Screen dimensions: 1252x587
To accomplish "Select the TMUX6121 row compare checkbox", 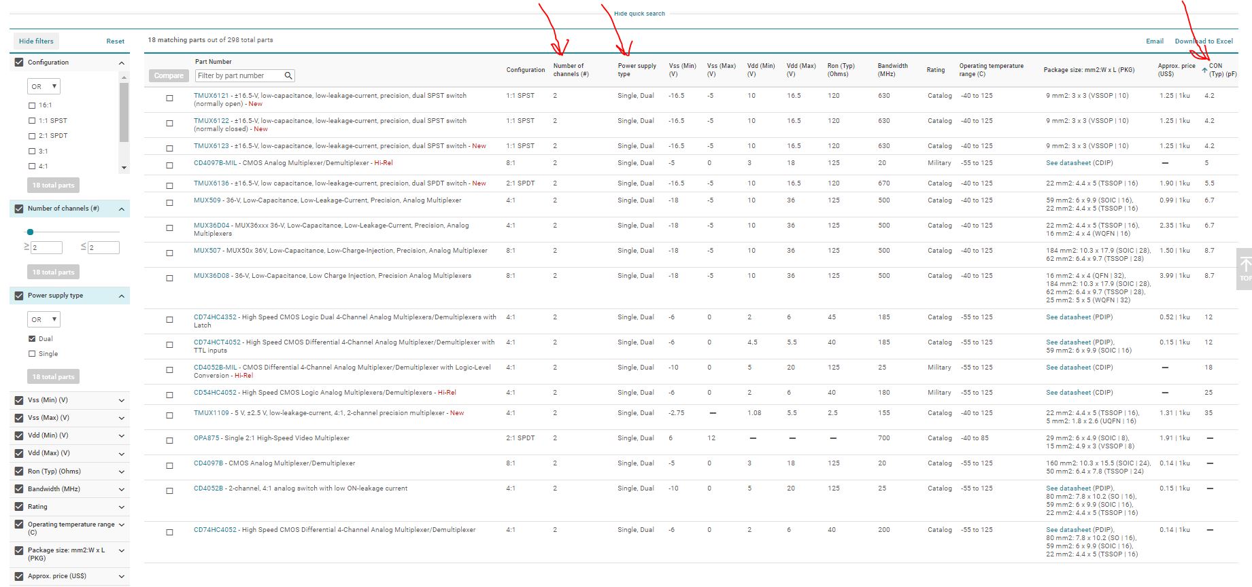I will [x=170, y=98].
